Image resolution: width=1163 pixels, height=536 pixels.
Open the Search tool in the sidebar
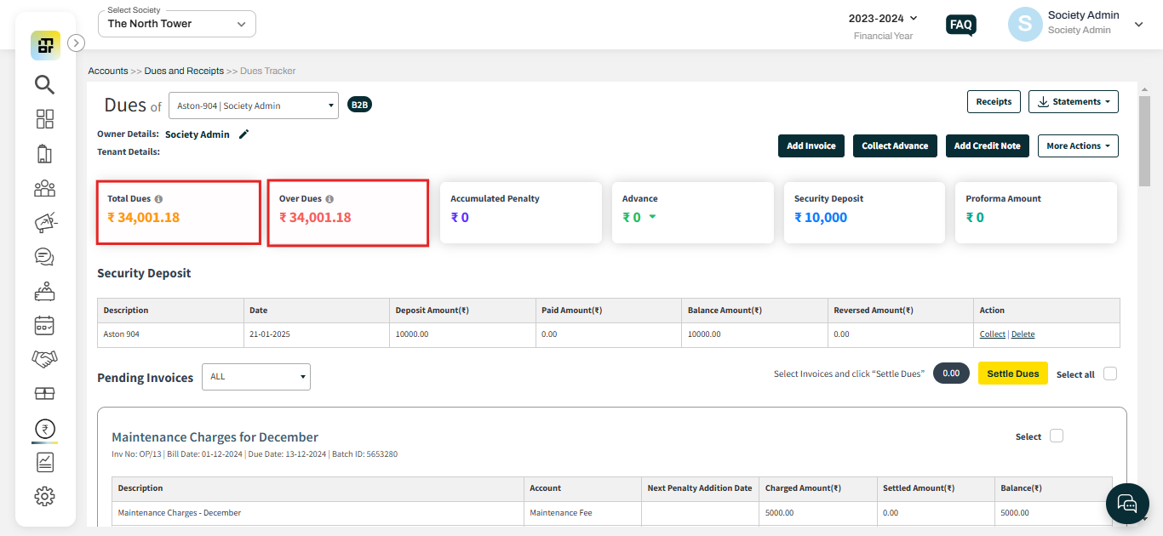(x=45, y=84)
